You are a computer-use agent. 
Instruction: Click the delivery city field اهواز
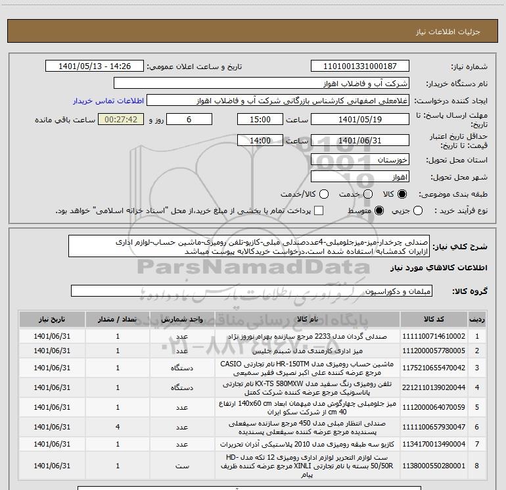360,177
